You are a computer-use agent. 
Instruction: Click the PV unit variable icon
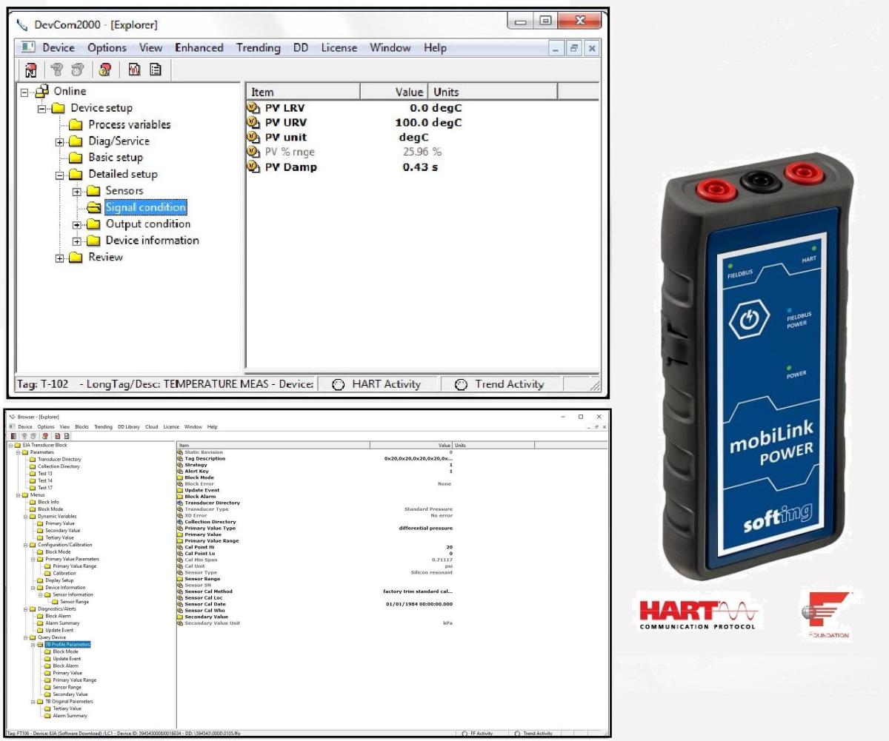click(x=255, y=138)
